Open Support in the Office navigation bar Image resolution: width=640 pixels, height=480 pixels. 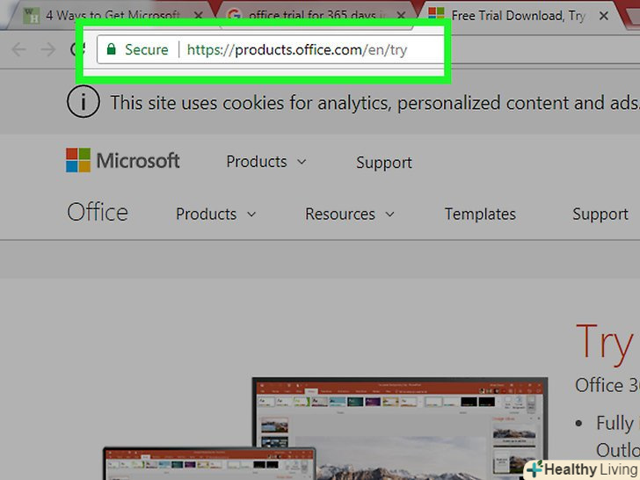pos(600,214)
